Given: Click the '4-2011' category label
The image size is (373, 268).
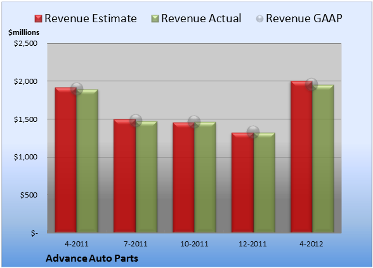Looking at the screenshot, I should tap(77, 244).
